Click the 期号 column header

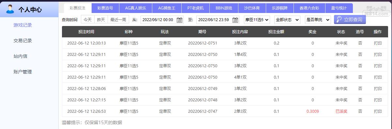(x=202, y=32)
